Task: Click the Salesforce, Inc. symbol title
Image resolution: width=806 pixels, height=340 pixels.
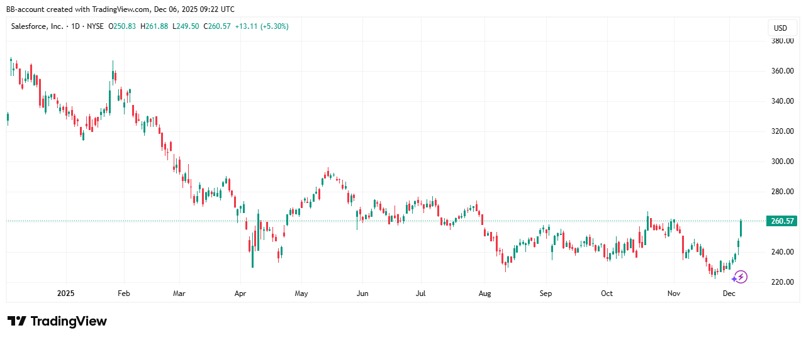Action: (37, 26)
